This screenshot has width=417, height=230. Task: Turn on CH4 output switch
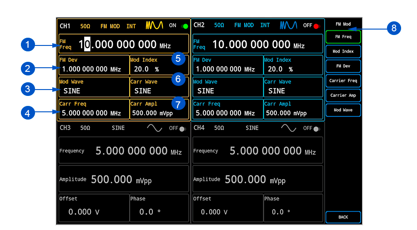317,129
